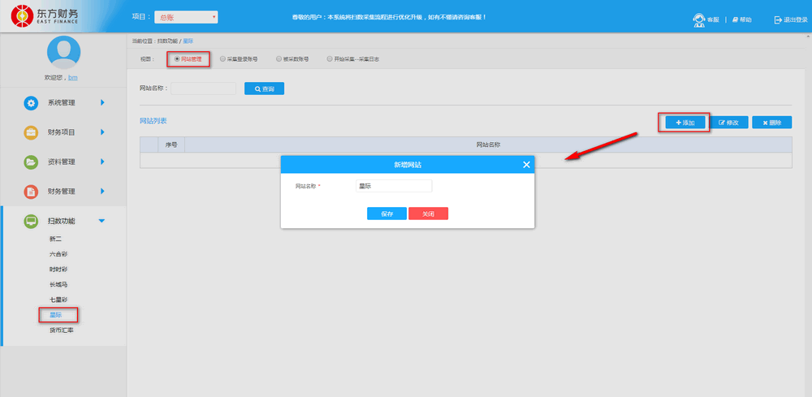Open 六合彩 in the sidebar submenu

tap(58, 254)
